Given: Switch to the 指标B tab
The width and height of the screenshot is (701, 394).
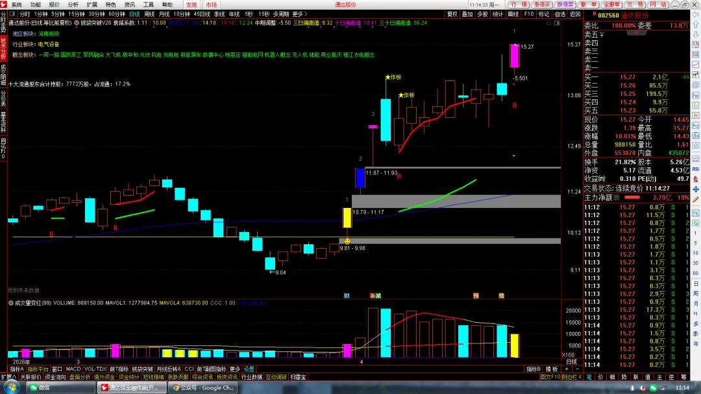Looking at the screenshot, I should pos(534,369).
